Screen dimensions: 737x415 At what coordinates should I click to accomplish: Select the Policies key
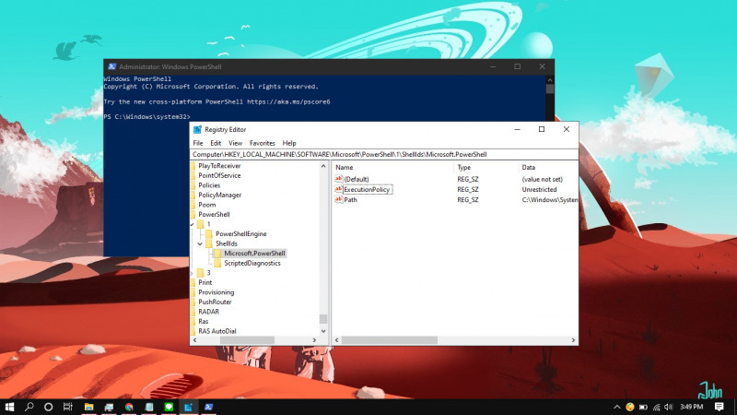(209, 185)
